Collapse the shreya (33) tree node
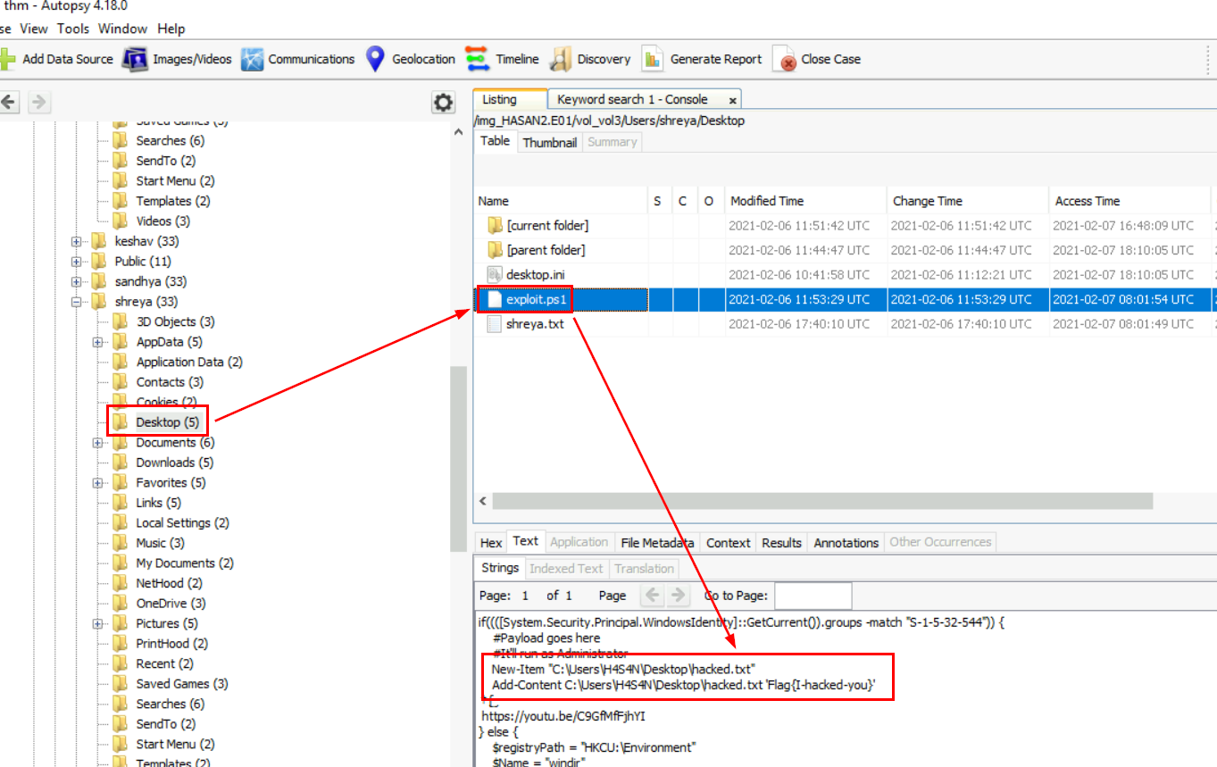Image resolution: width=1217 pixels, height=767 pixels. coord(77,302)
